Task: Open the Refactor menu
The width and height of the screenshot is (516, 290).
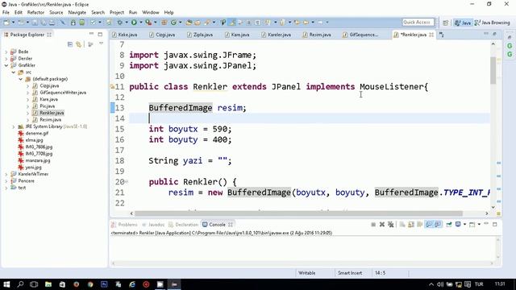Action: pos(35,13)
